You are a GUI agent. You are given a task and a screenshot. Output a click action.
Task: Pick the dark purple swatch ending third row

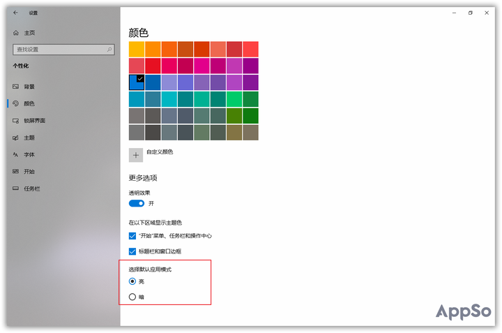251,82
